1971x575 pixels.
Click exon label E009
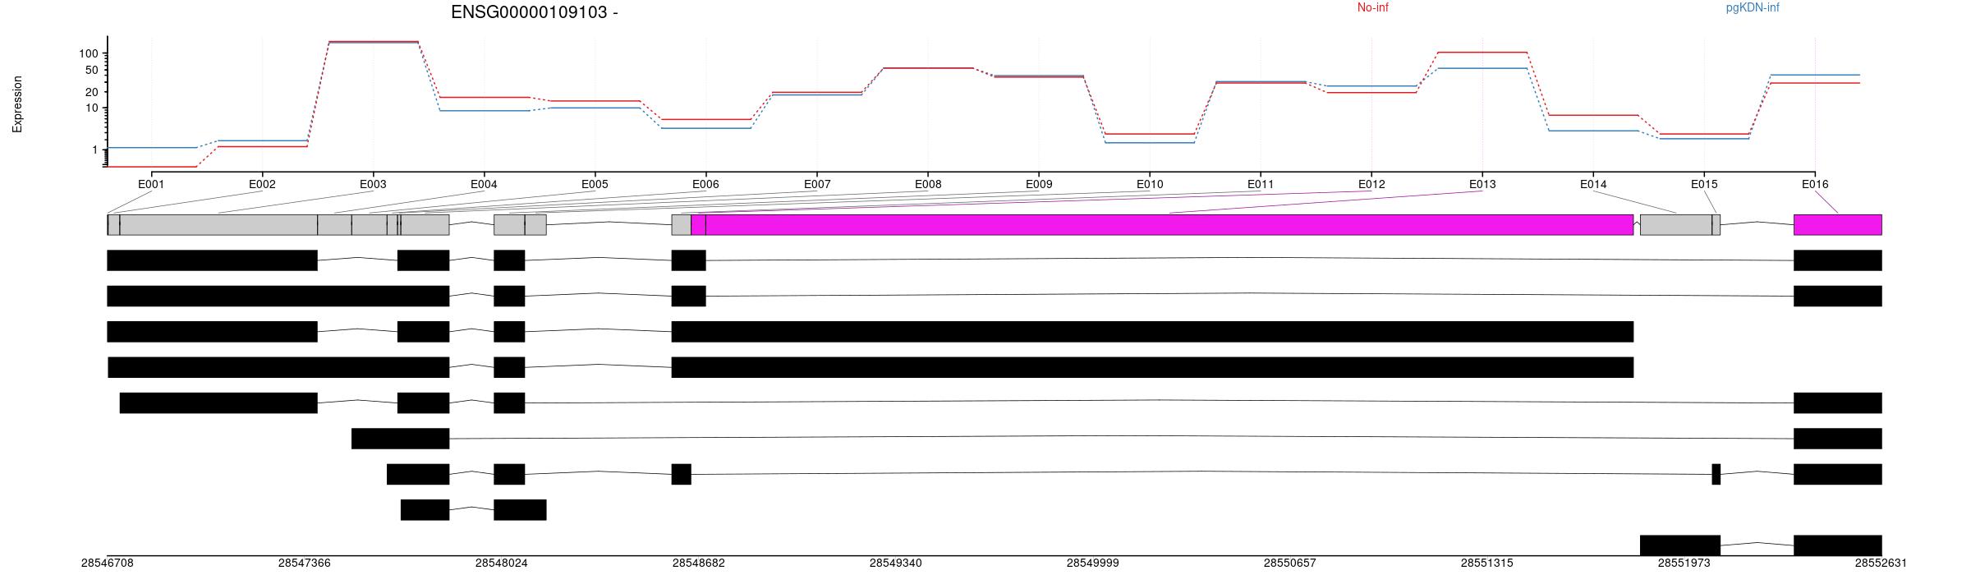1039,184
